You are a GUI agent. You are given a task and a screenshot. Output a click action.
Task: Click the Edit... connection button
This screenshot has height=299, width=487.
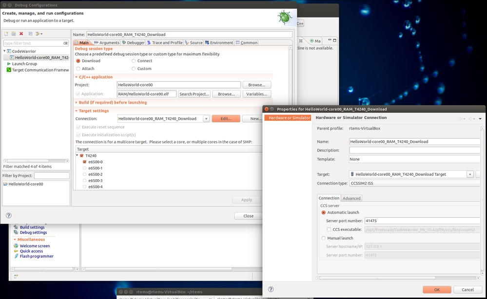click(x=226, y=119)
